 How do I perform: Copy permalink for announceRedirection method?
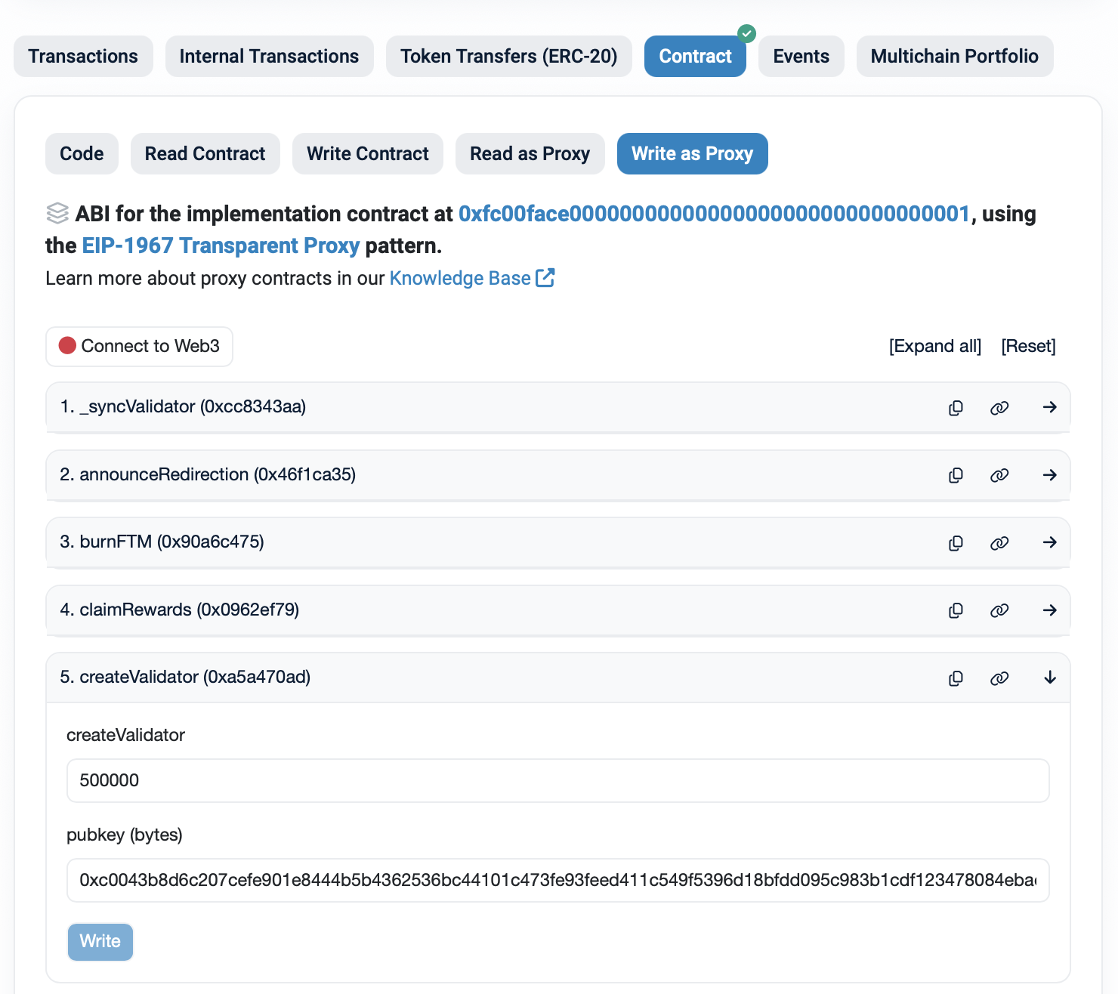tap(999, 475)
